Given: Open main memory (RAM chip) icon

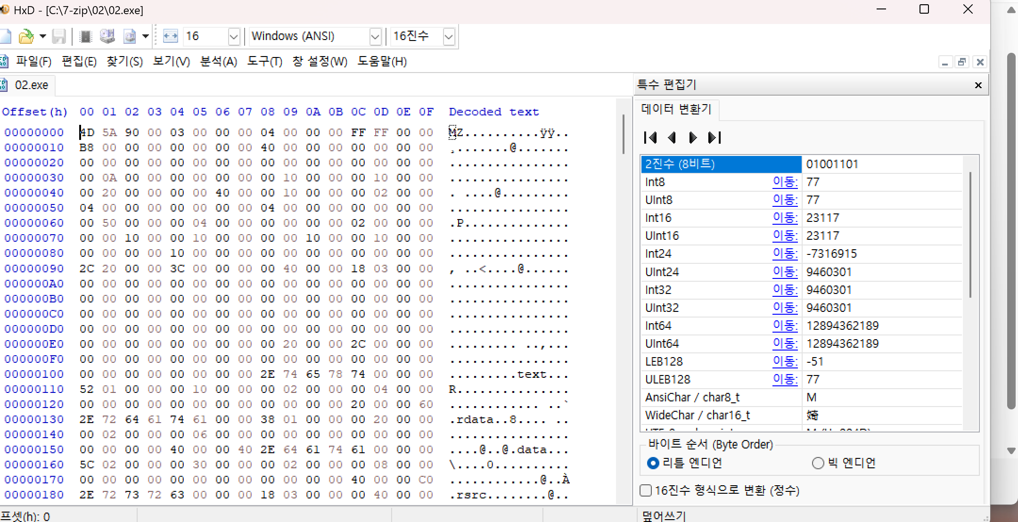Looking at the screenshot, I should point(85,36).
